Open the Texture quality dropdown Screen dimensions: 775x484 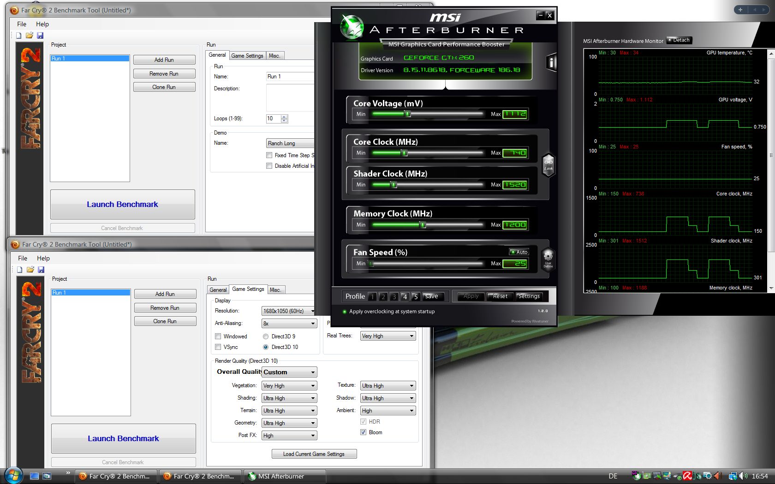[x=388, y=386]
